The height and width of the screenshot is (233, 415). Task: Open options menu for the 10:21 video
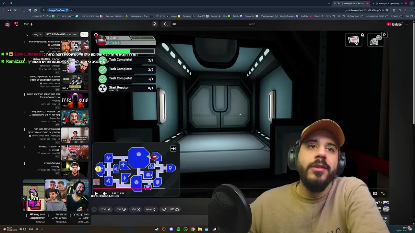25,147
